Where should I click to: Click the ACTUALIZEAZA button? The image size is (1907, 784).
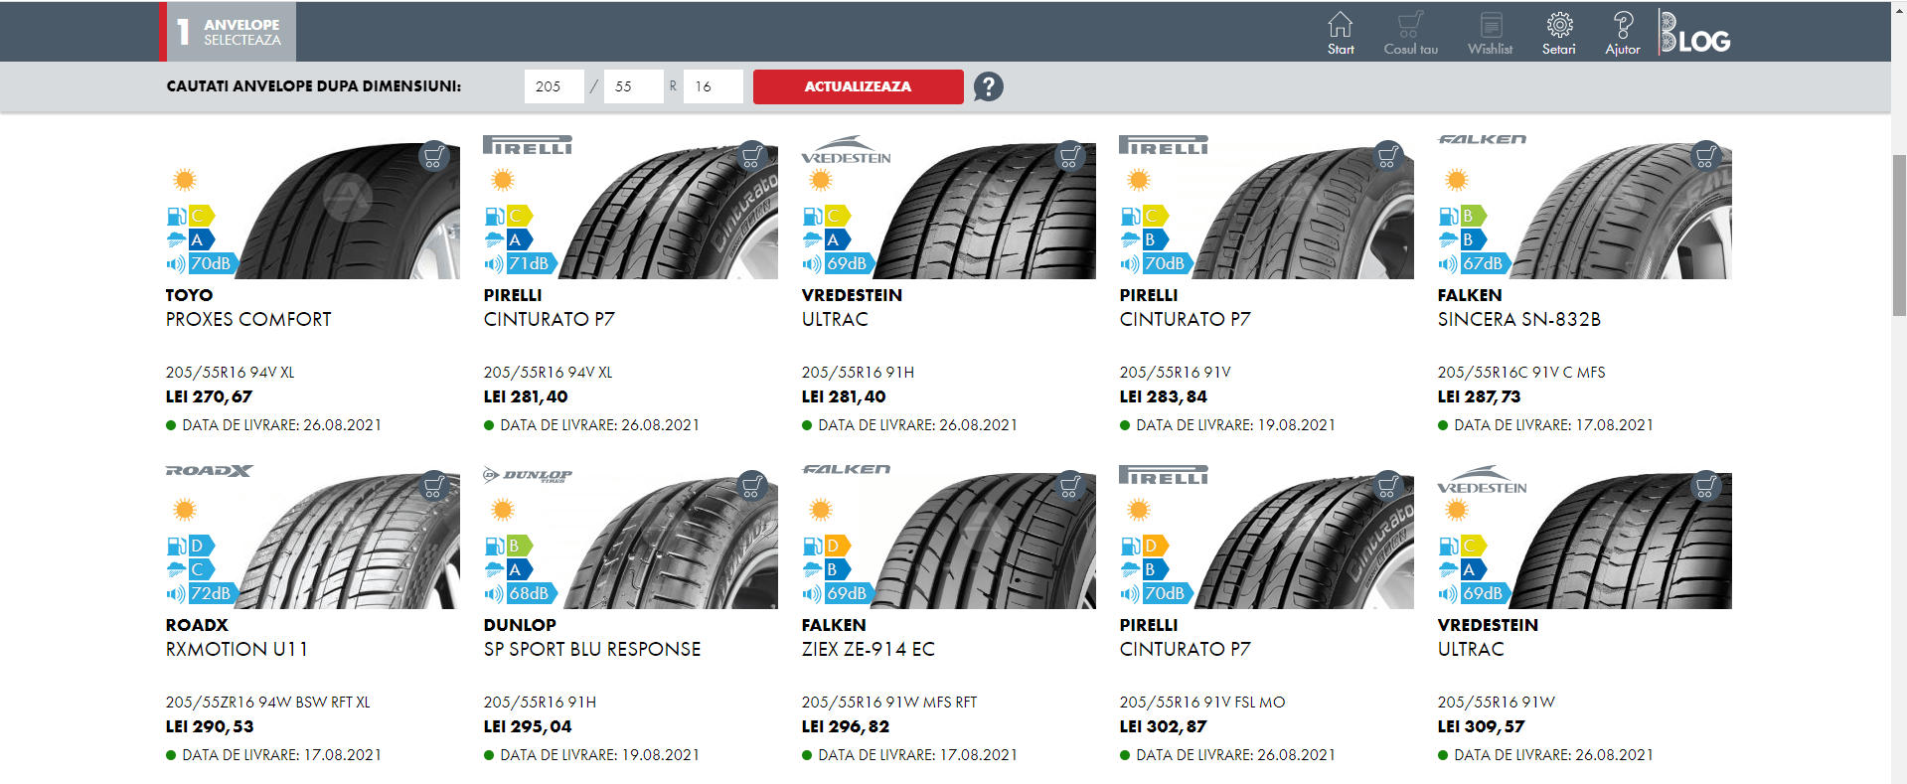[858, 86]
